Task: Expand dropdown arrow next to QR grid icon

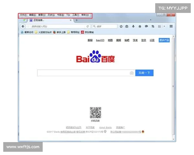Action: pyautogui.click(x=164, y=26)
